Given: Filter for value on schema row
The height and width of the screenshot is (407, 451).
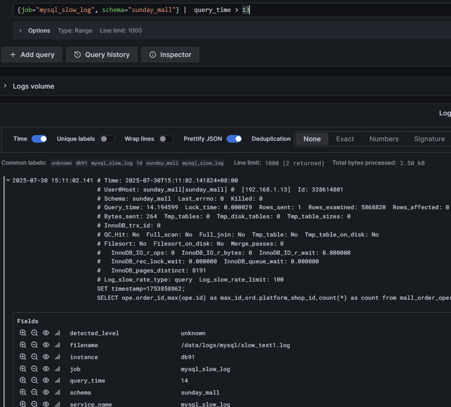Looking at the screenshot, I should click(23, 392).
